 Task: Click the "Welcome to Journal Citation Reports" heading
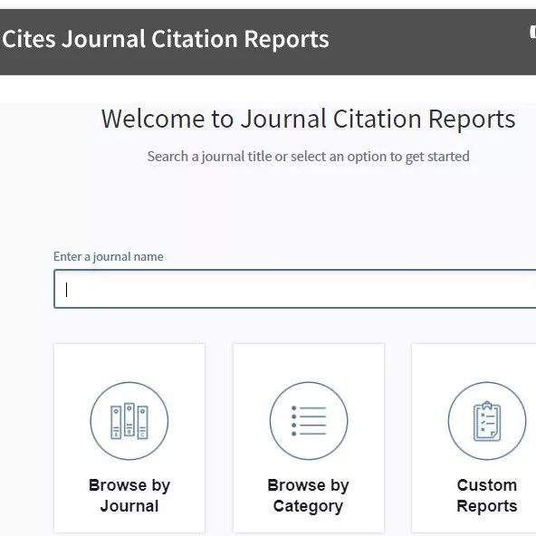(x=309, y=119)
